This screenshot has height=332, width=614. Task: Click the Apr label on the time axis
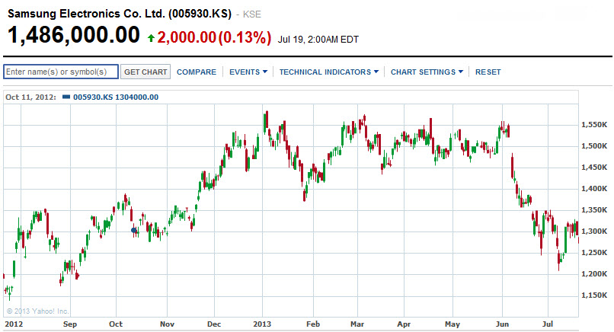click(x=404, y=324)
